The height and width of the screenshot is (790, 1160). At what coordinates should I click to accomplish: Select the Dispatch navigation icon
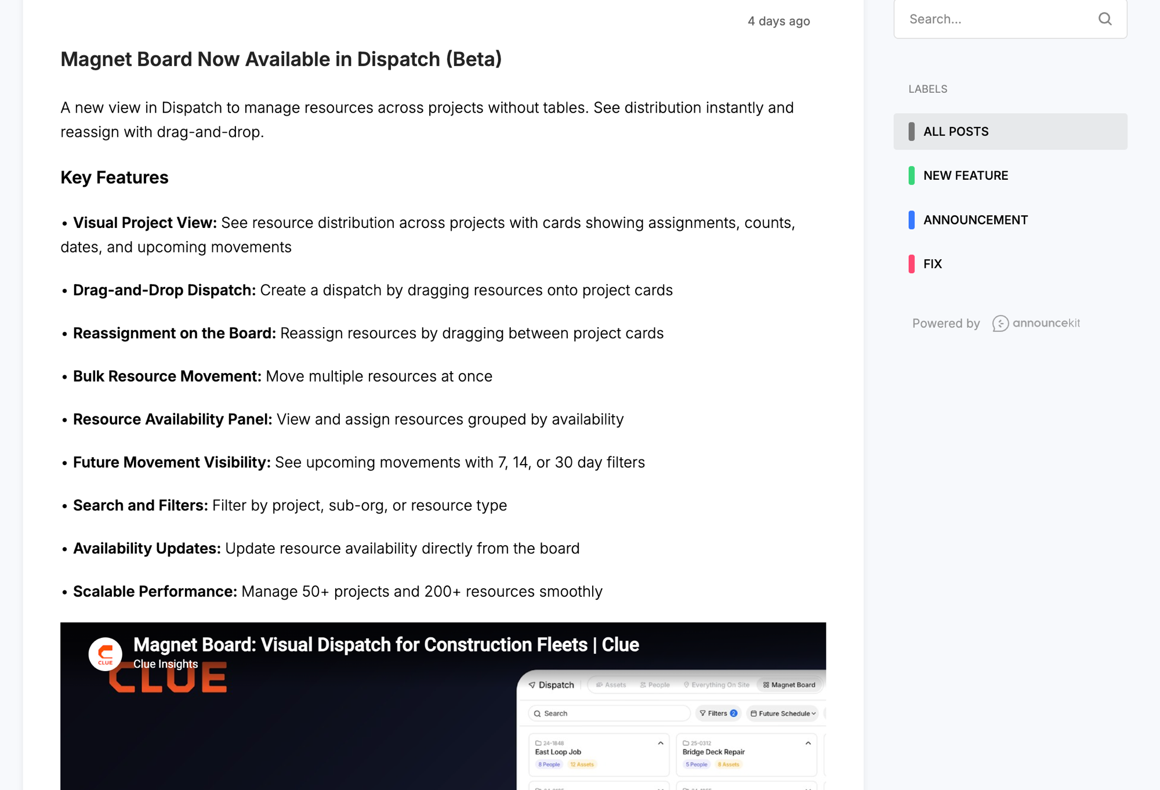[x=532, y=684]
